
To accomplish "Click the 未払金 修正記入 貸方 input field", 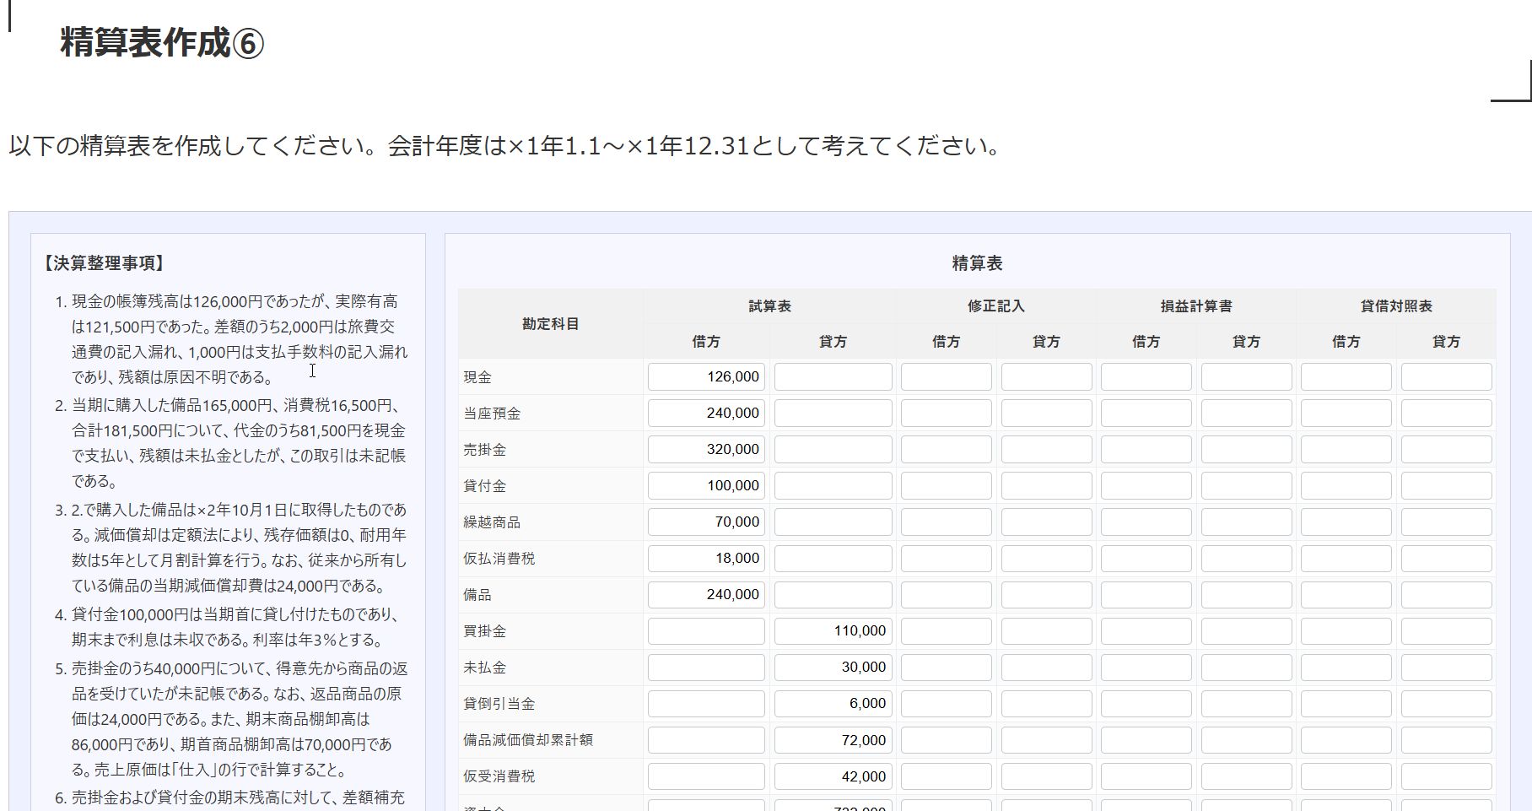I will click(1046, 668).
